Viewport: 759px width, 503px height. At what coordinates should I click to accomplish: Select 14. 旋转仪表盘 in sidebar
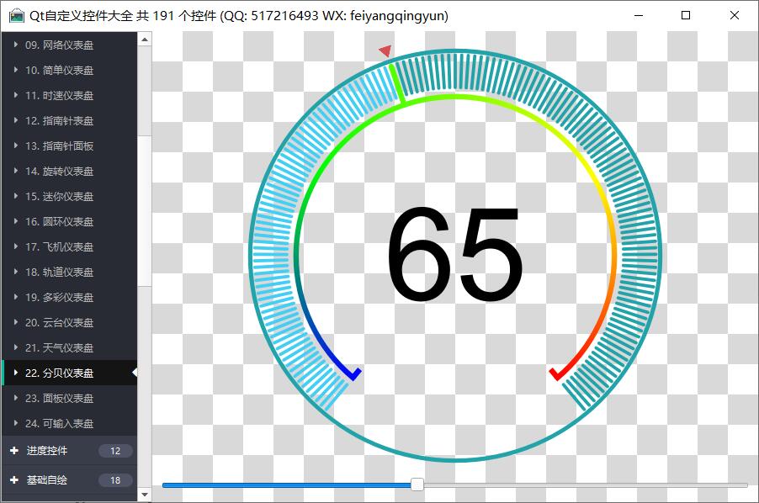(x=59, y=171)
